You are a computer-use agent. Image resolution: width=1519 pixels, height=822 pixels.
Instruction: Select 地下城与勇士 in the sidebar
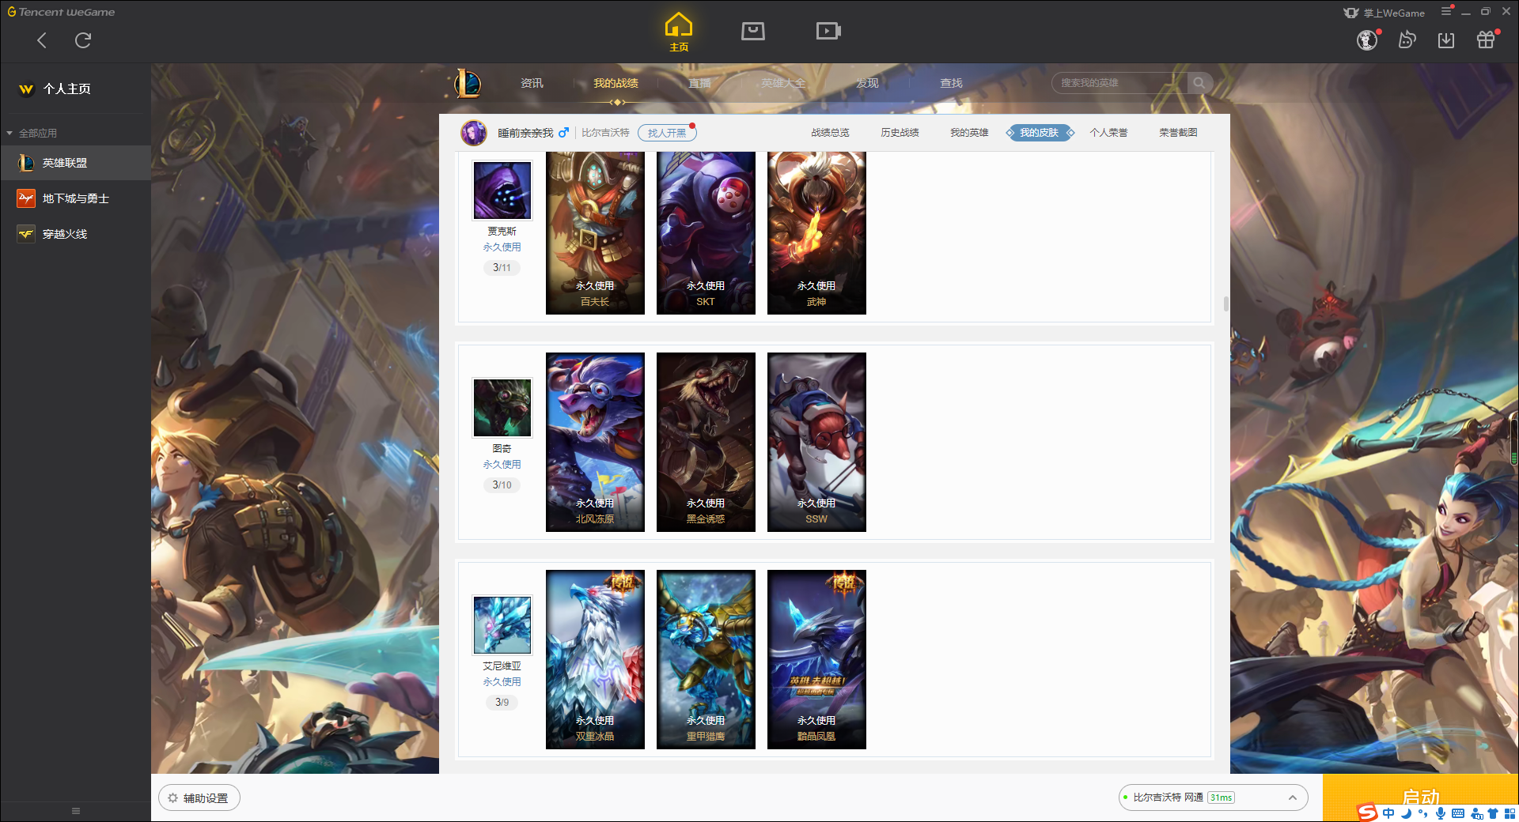(75, 198)
